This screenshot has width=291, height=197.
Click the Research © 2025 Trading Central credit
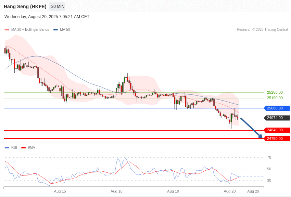pos(262,30)
